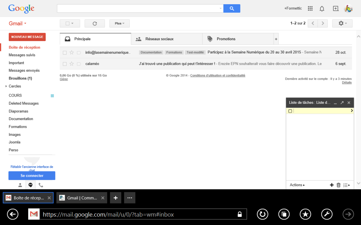Click the share plus box icon
Viewport: 361px width, 225px height.
tap(336, 8)
